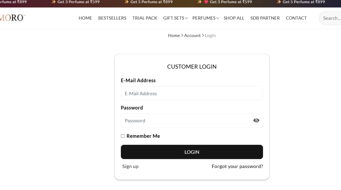Open SHOP ALL page

pyautogui.click(x=234, y=18)
